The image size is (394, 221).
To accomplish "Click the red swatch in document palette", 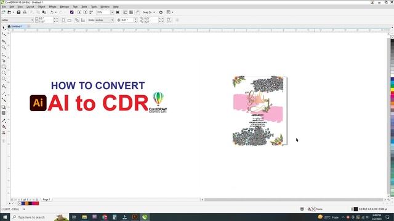I will coord(37,203).
